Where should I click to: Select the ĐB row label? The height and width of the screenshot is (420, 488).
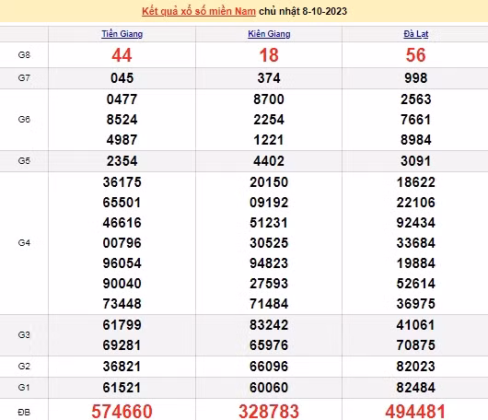click(x=24, y=413)
